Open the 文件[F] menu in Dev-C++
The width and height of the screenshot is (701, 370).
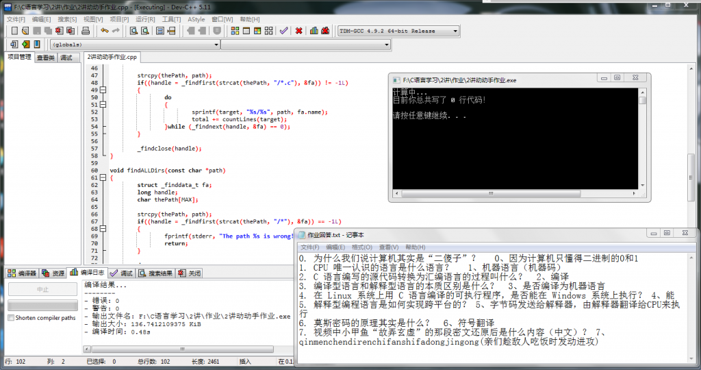click(x=16, y=19)
